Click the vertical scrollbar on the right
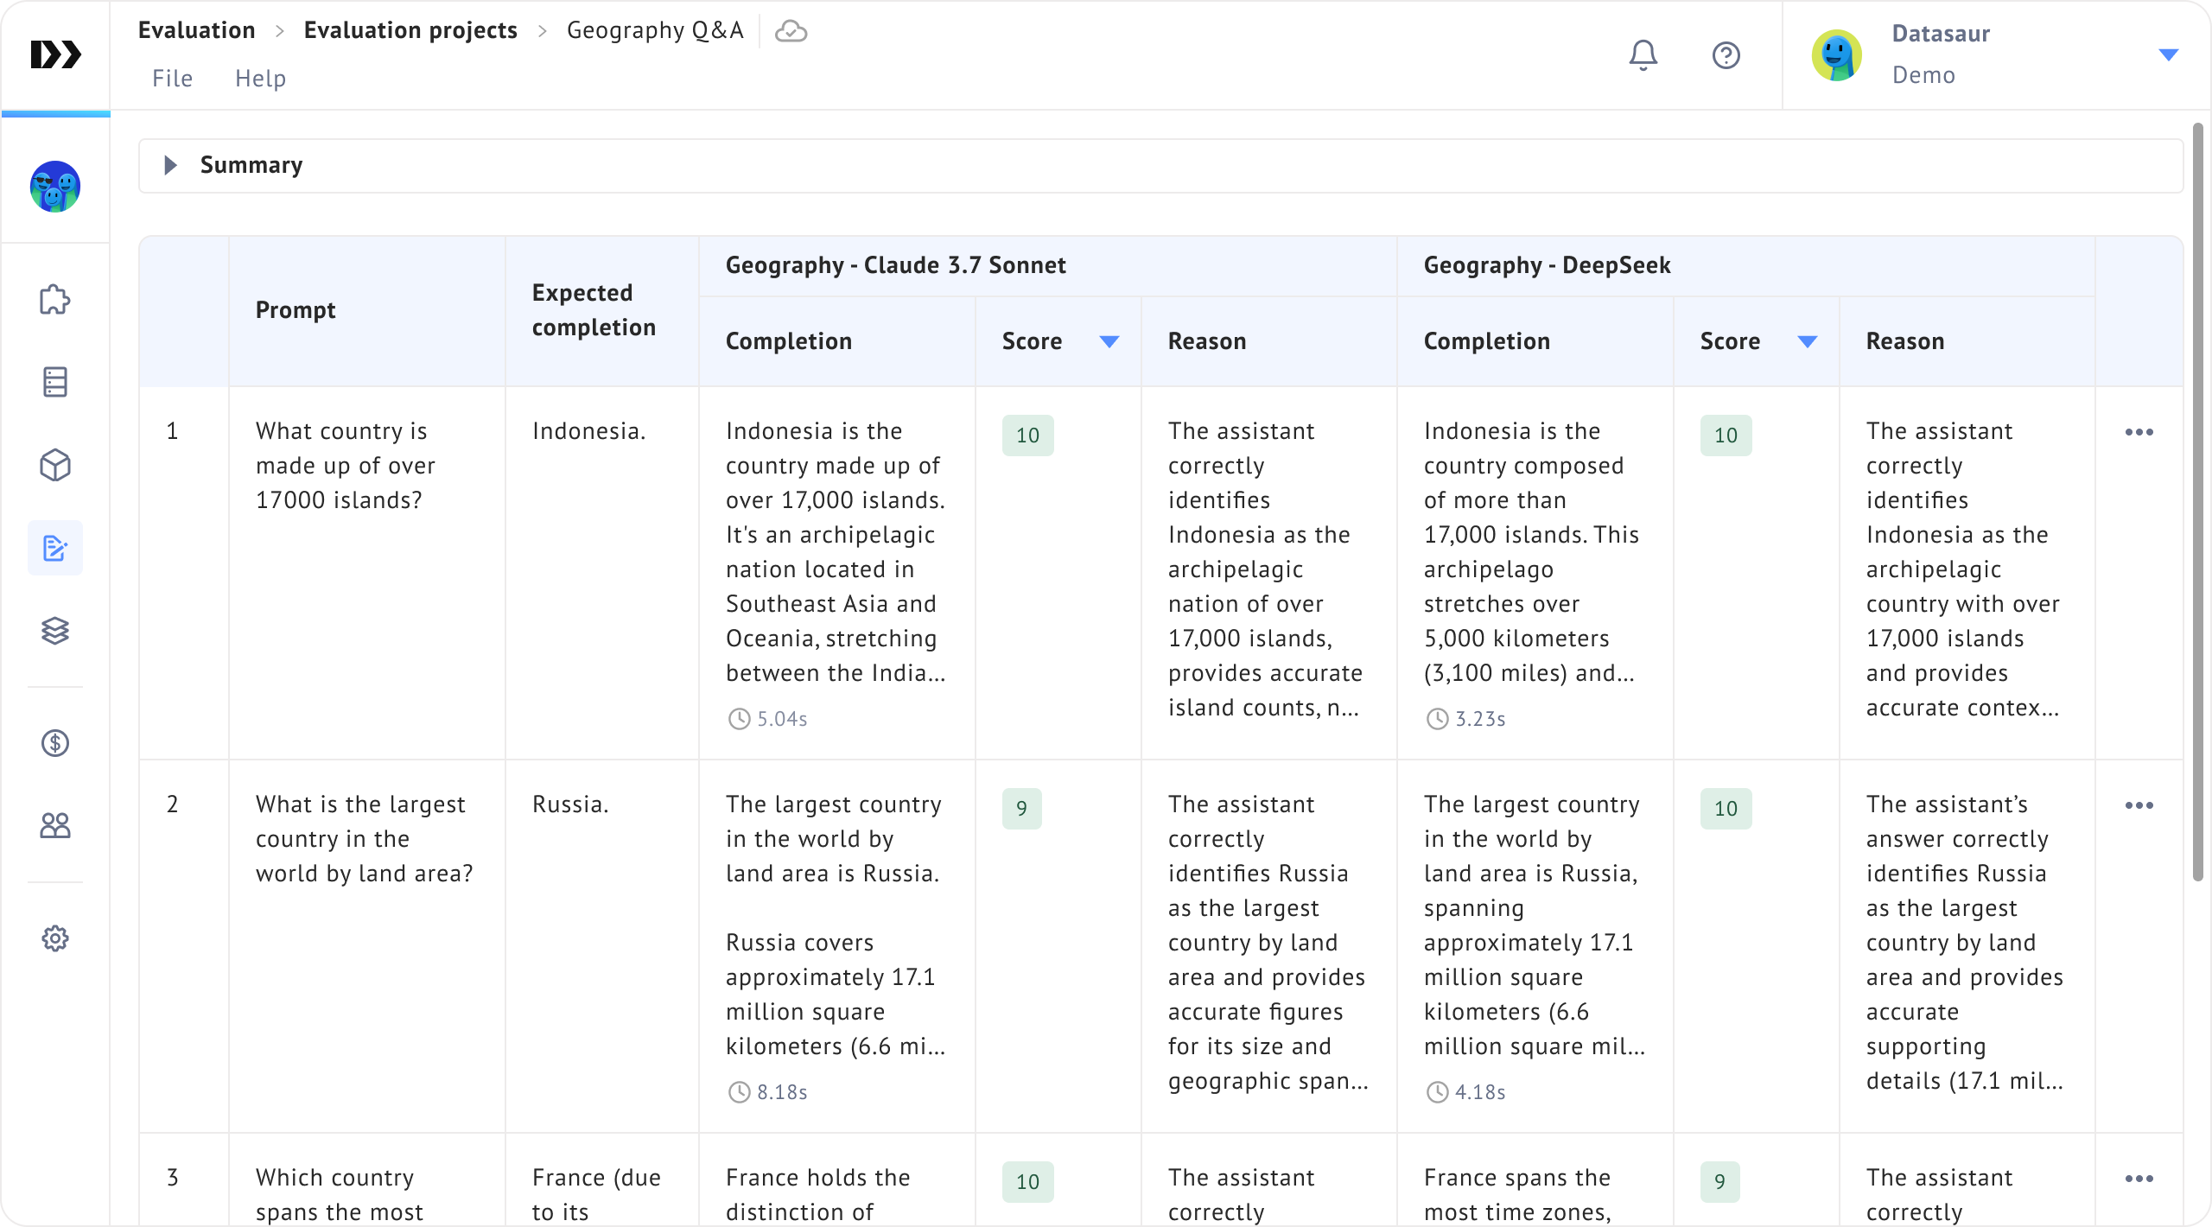 2197,501
